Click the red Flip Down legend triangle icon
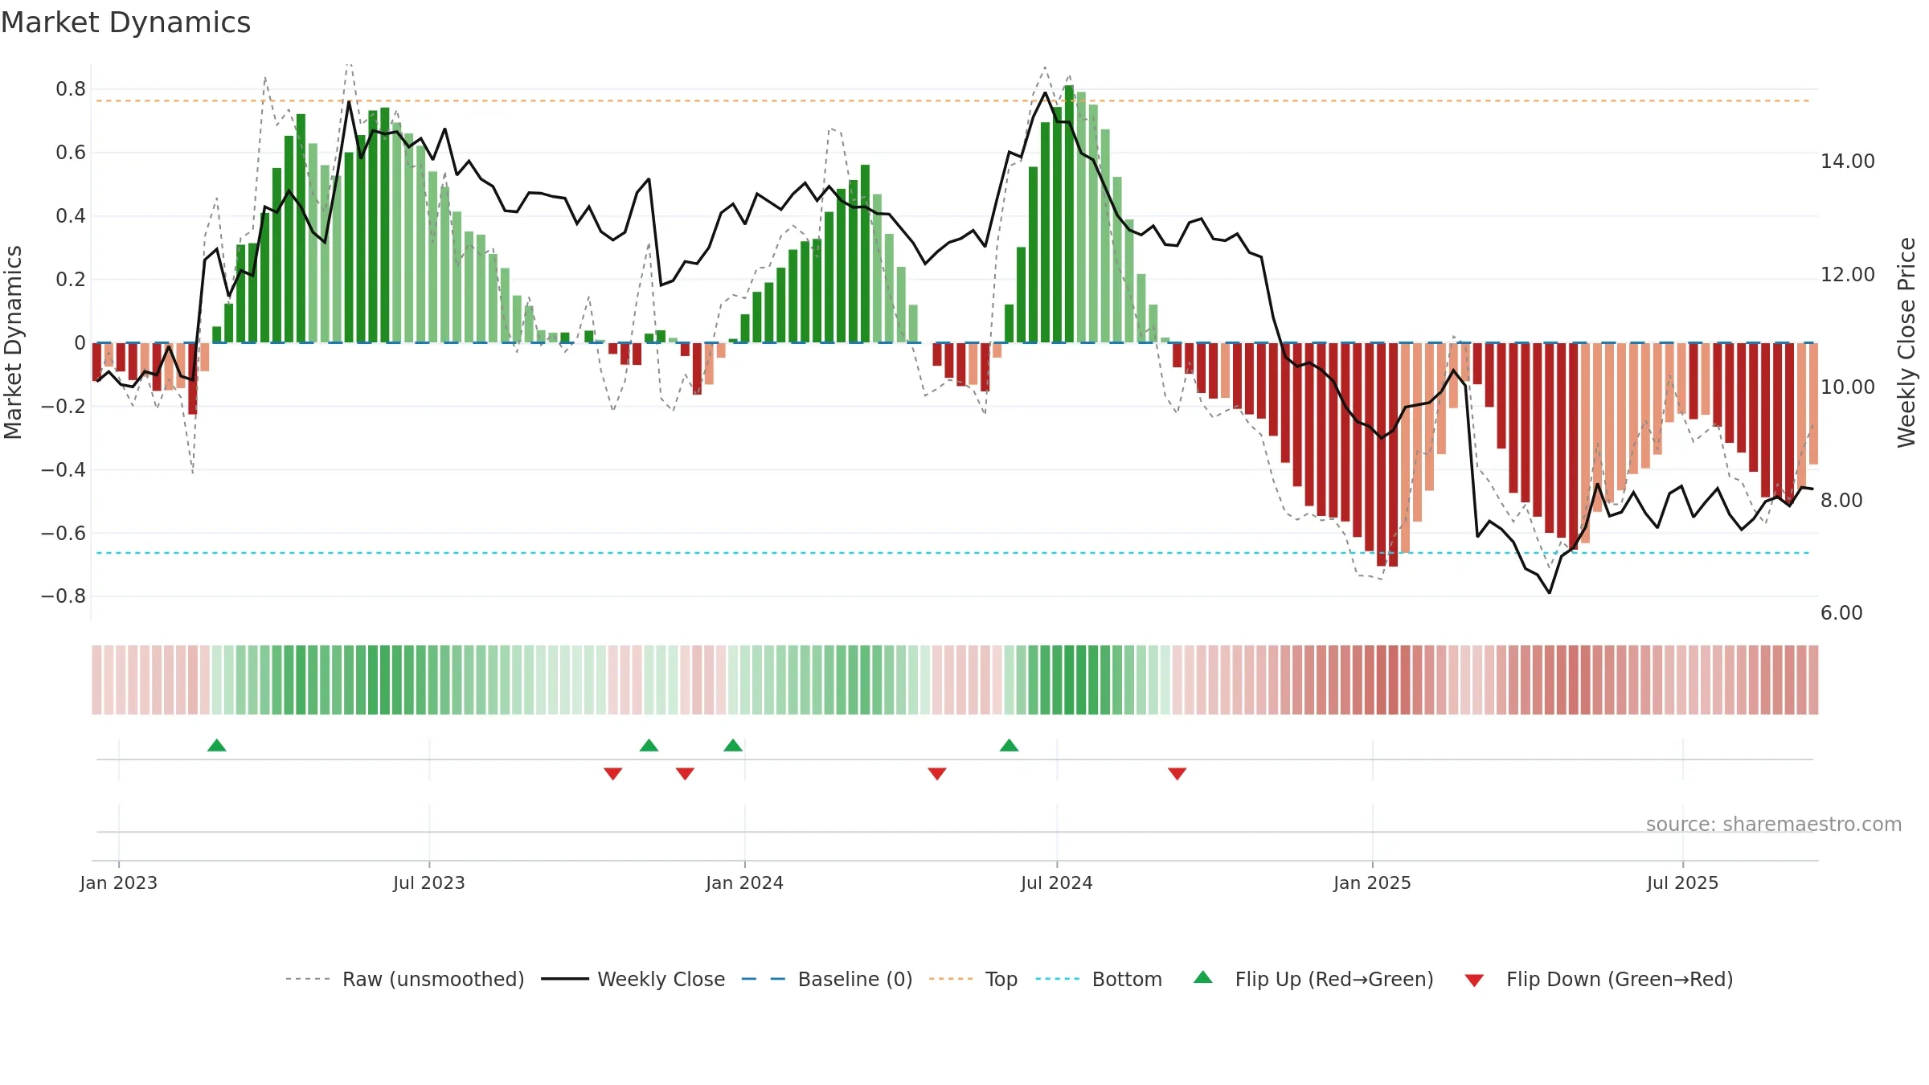Image resolution: width=1929 pixels, height=1085 pixels. pyautogui.click(x=1474, y=981)
